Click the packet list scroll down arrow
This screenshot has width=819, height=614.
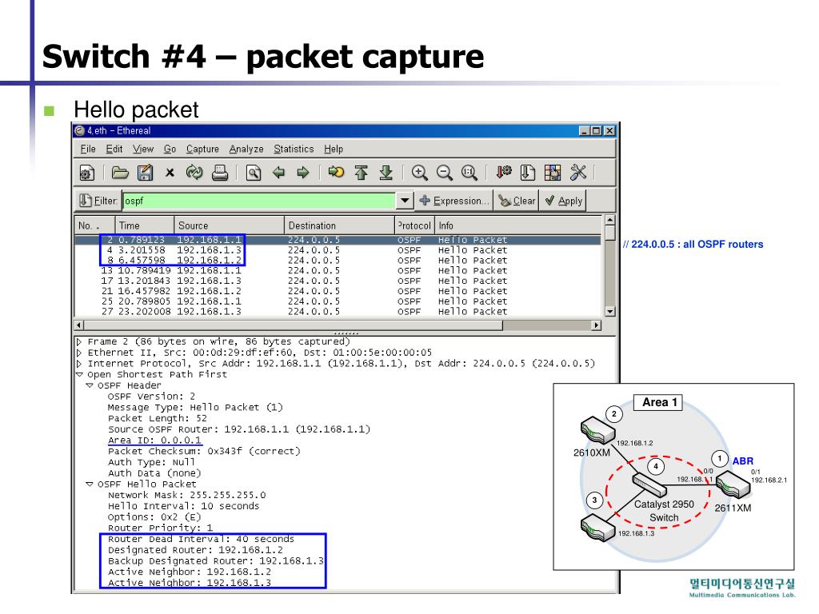point(609,312)
